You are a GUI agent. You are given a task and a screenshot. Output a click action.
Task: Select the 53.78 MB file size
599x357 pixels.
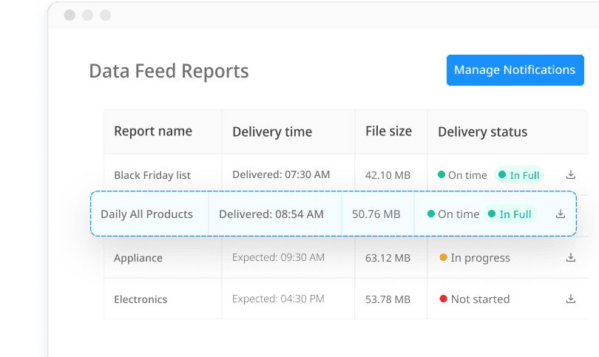[388, 299]
